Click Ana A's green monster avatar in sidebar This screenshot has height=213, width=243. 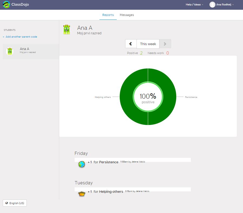(10, 51)
